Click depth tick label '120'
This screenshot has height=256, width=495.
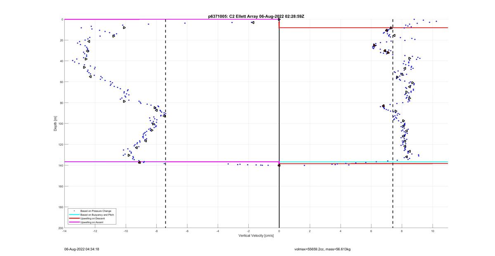(60, 144)
